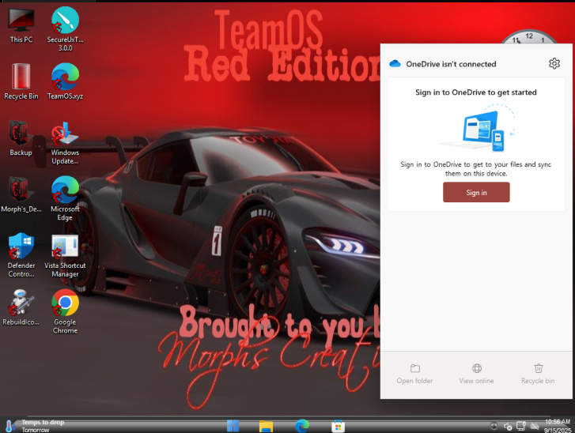Click Recycle bin in OneDrive panel
575x433 pixels.
tap(538, 374)
